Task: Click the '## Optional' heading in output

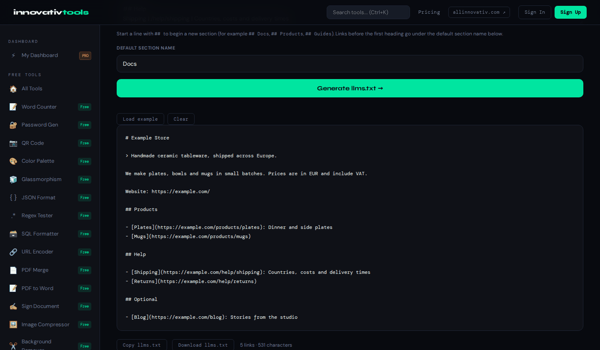Action: pos(141,299)
